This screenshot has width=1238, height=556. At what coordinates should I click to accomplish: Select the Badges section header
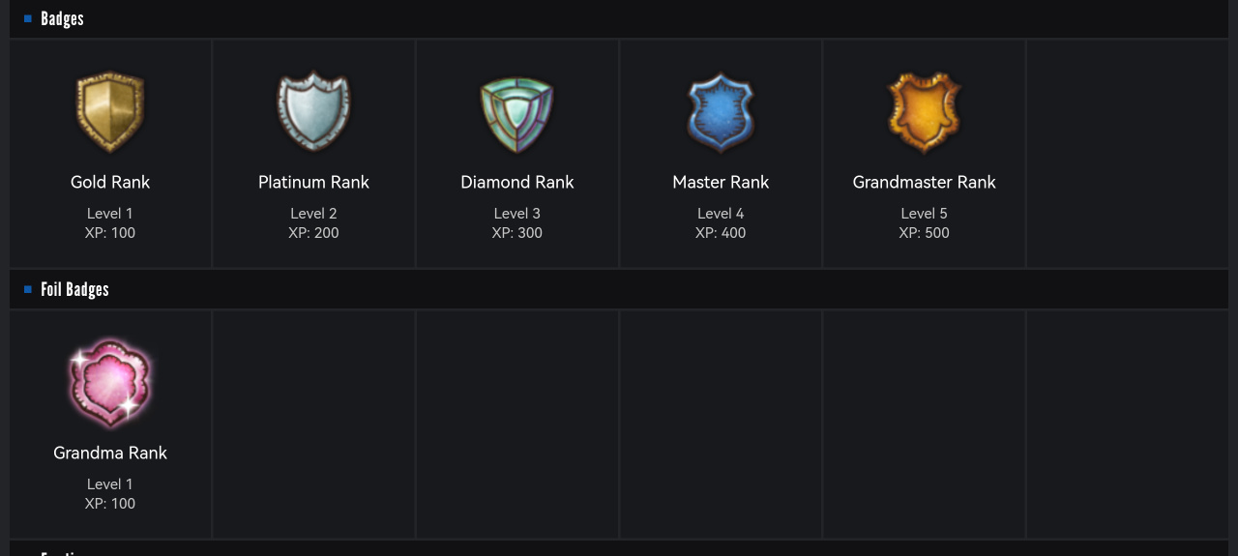(62, 18)
